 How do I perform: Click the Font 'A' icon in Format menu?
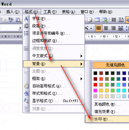click(26, 19)
